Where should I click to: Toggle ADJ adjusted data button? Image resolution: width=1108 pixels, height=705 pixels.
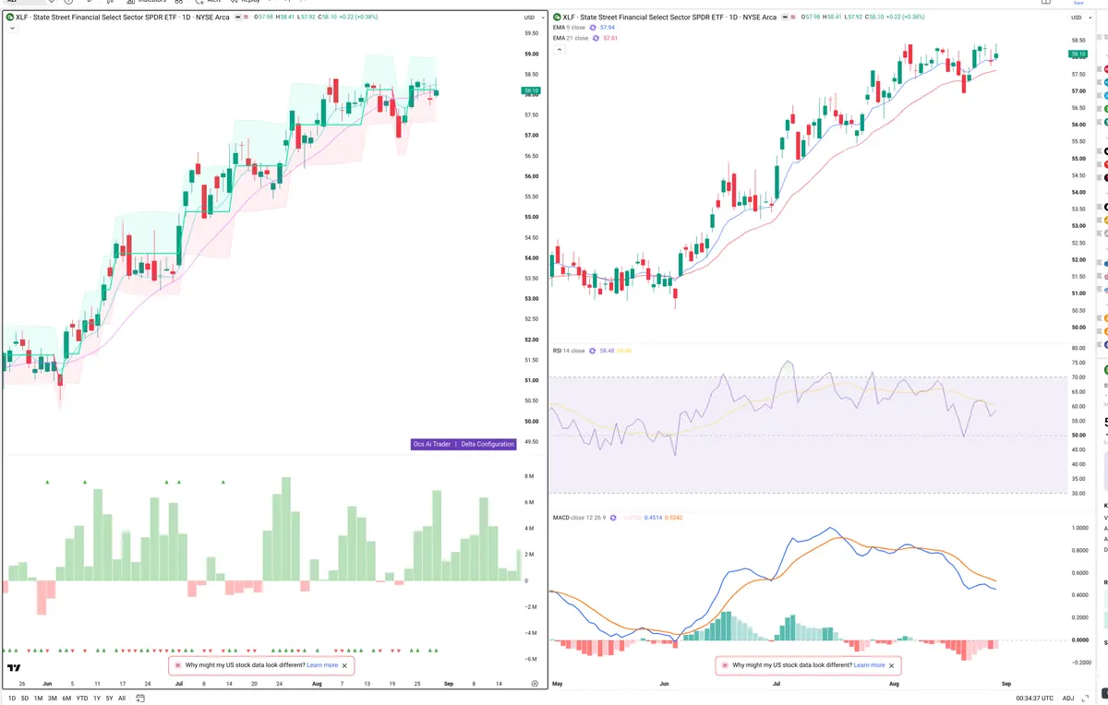(1068, 698)
